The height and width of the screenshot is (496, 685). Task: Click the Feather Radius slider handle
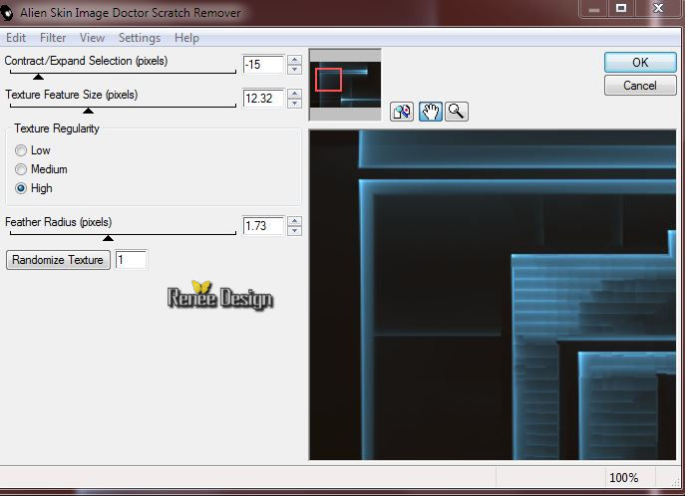point(108,238)
